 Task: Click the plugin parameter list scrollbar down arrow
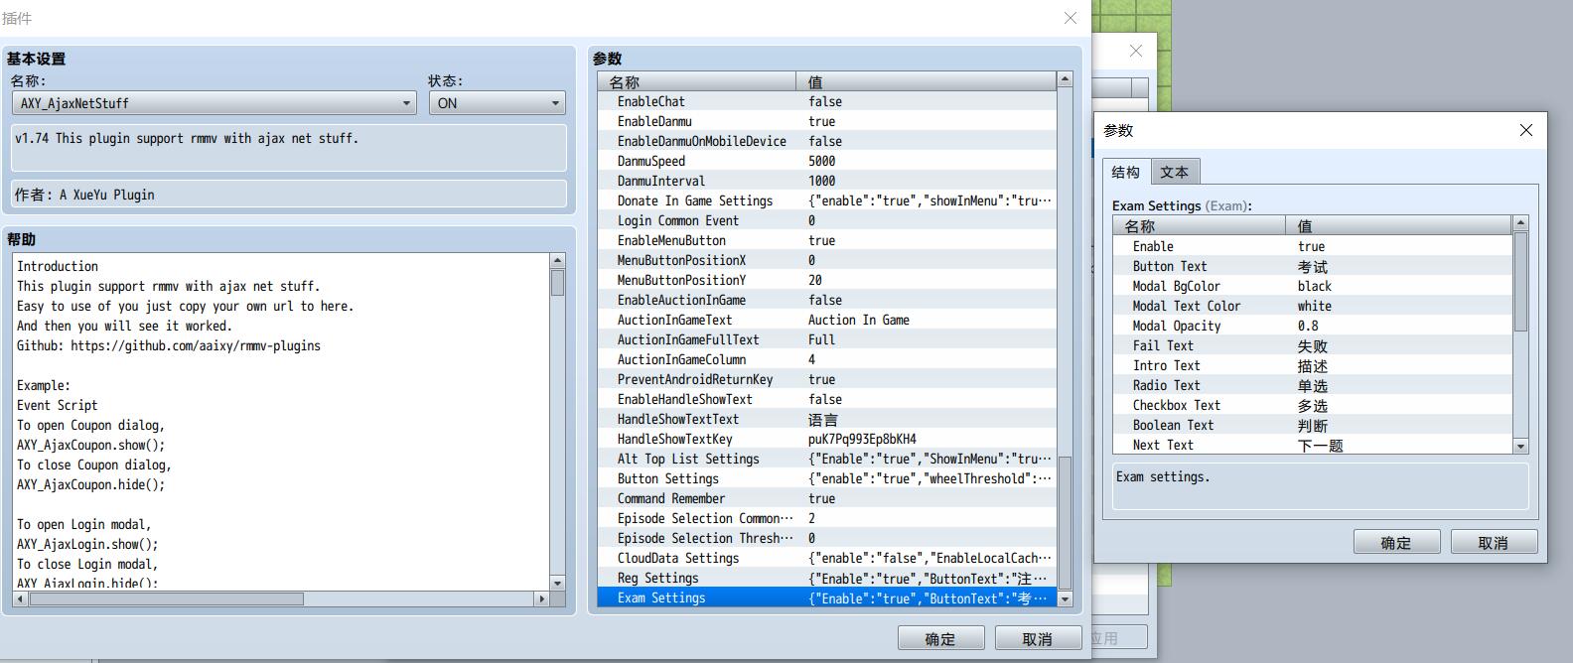1066,598
